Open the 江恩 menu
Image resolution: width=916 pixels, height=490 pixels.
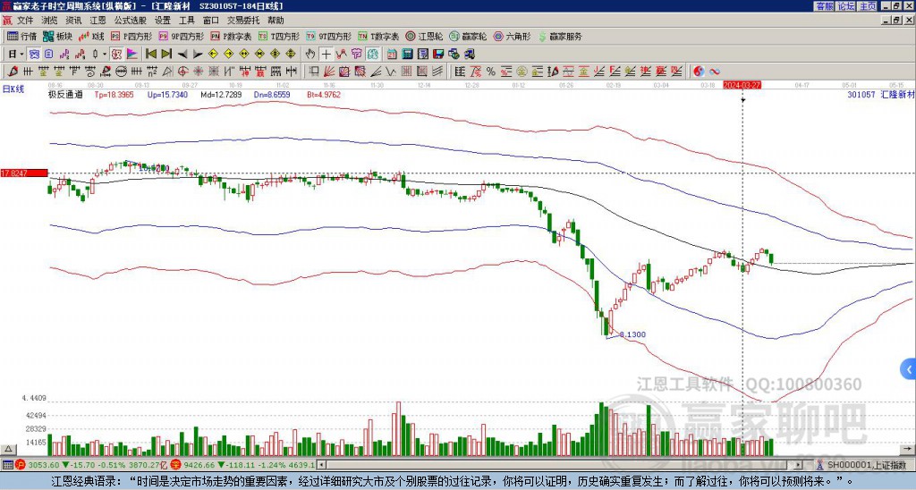[98, 20]
